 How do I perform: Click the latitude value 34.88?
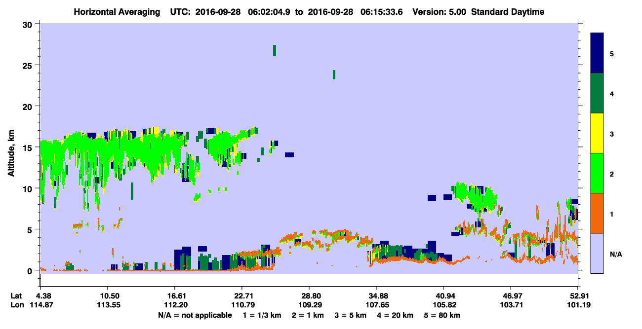click(x=376, y=295)
